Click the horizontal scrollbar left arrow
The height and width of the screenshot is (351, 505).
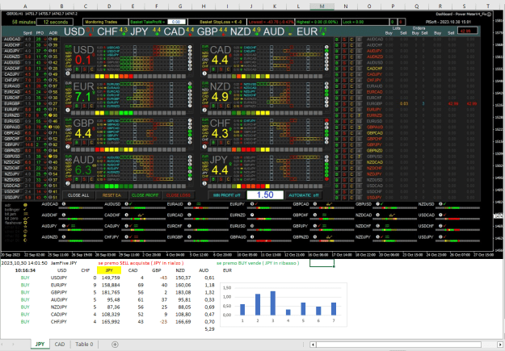tap(313, 345)
